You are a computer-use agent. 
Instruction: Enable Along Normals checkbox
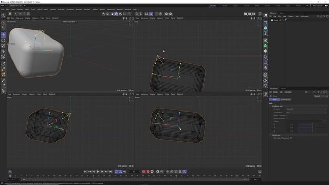tap(287, 118)
